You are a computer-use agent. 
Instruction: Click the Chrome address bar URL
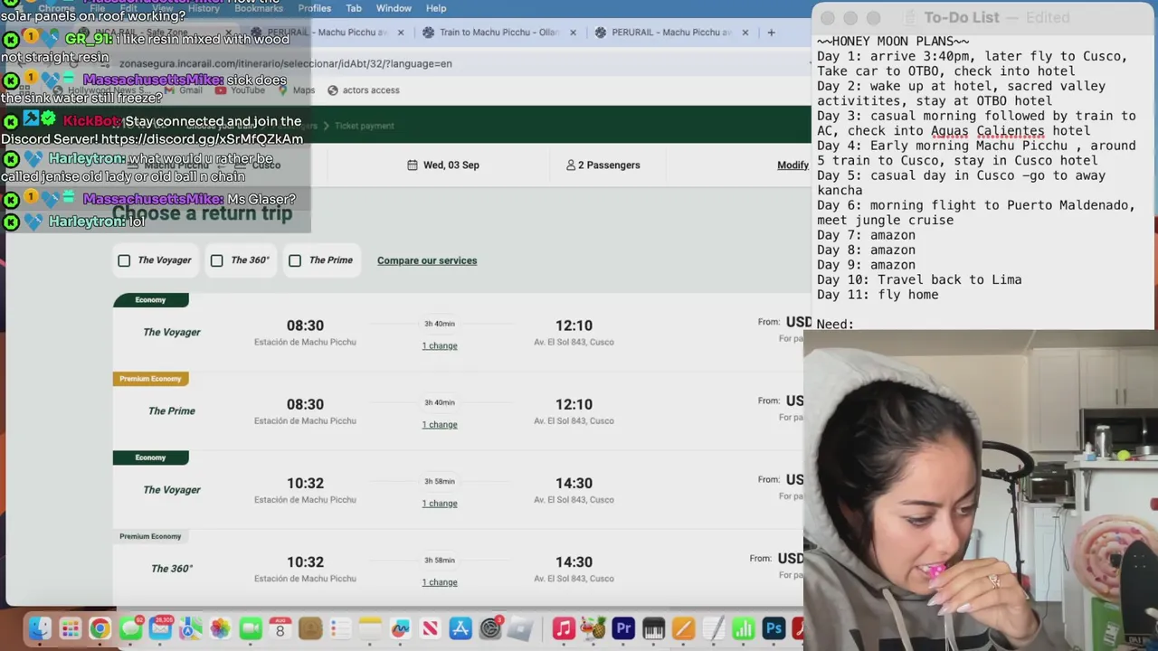click(x=285, y=63)
